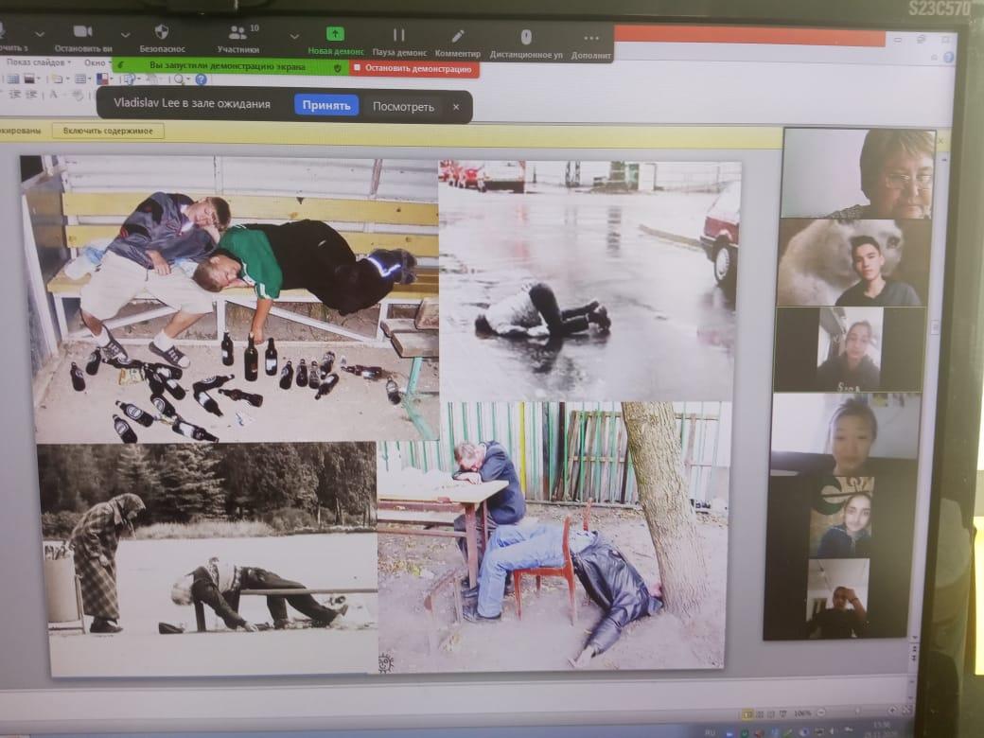This screenshot has width=984, height=738.
Task: Open the More three-dots menu
Action: coord(591,38)
